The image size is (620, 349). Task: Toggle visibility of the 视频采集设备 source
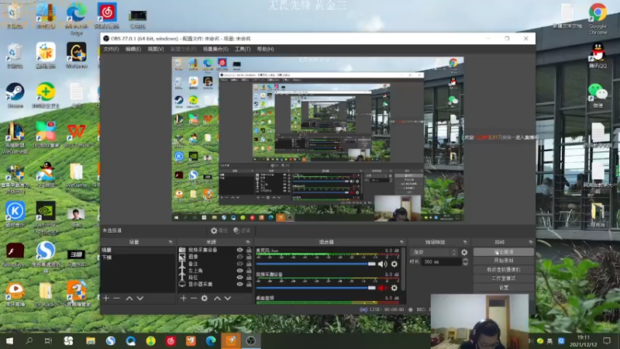[239, 250]
